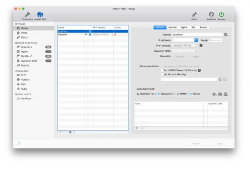Image resolution: width=249 pixels, height=171 pixels.
Task: Enable the "MAMP Viewer" LAN only checkbox
Action: tap(162, 70)
